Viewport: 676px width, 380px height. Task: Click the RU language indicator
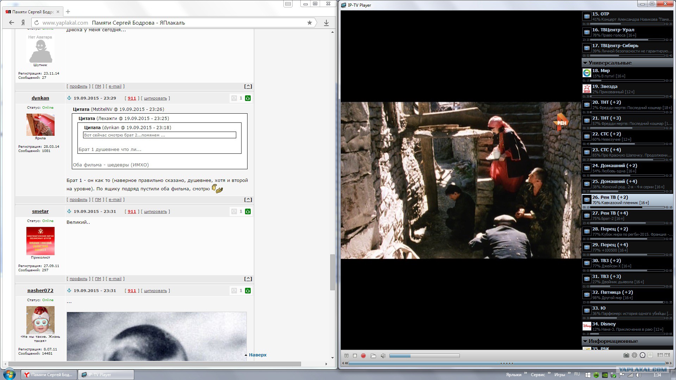tap(577, 374)
